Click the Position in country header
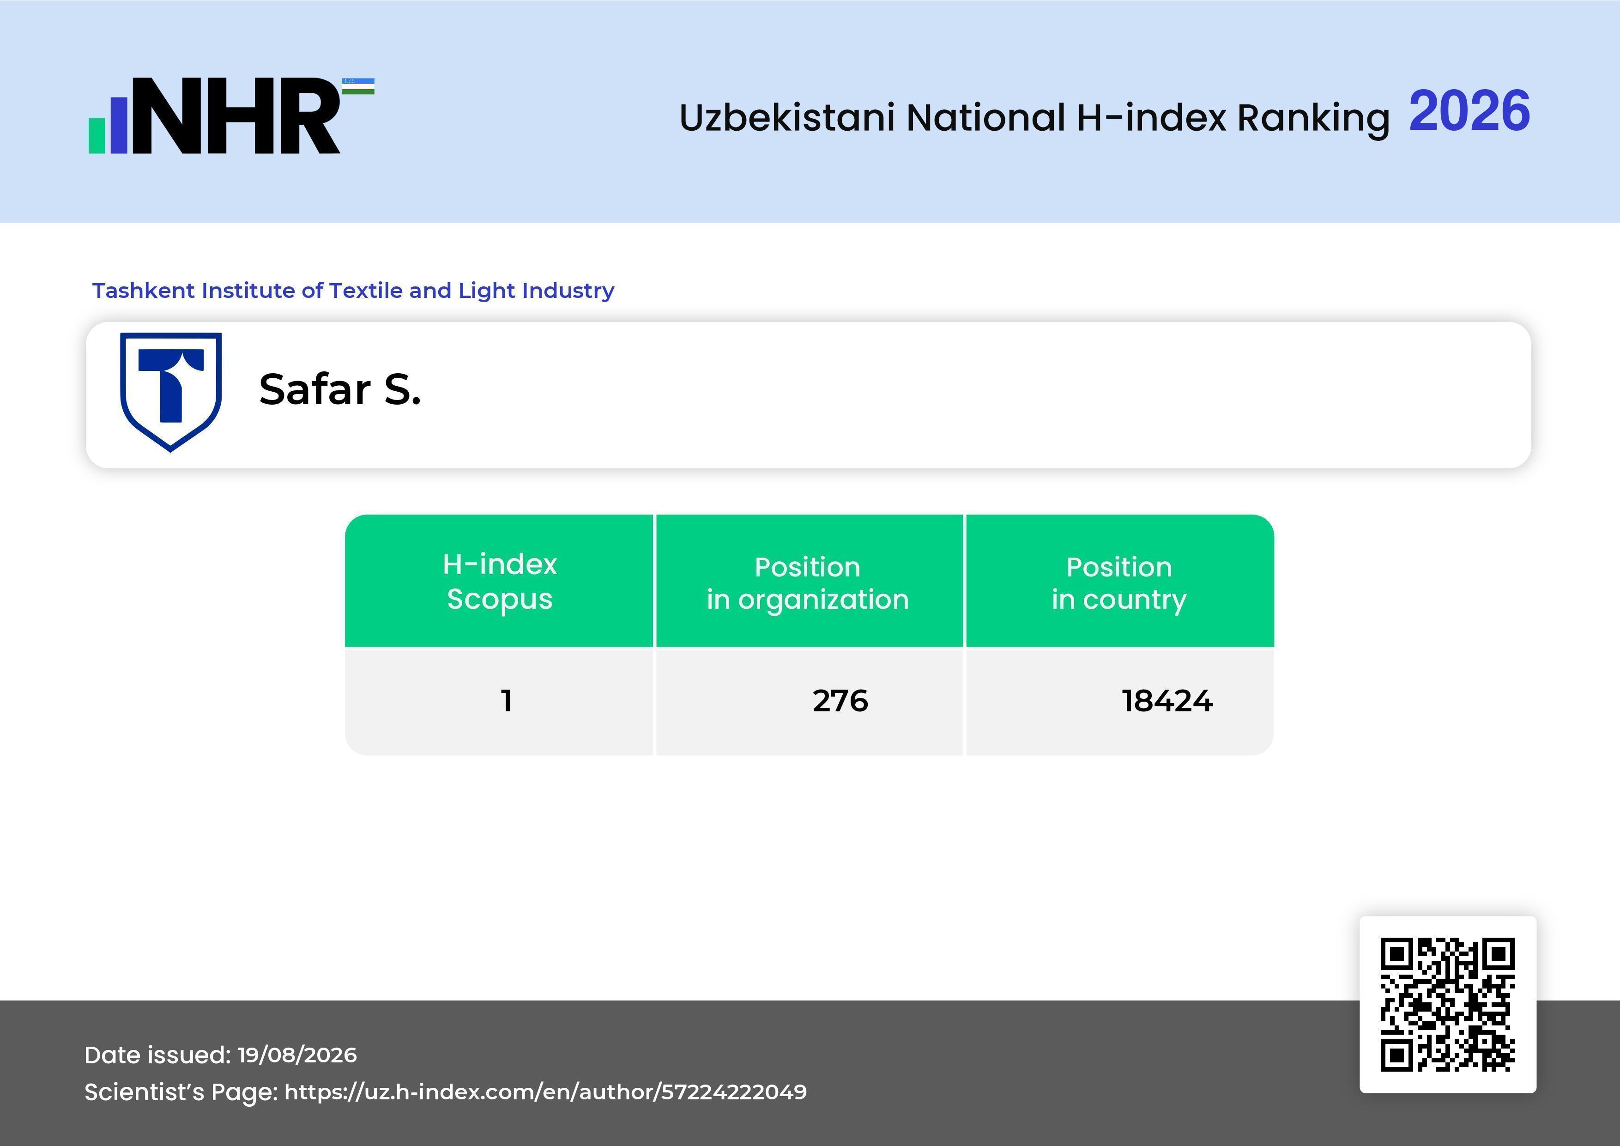1620x1146 pixels. point(1120,581)
